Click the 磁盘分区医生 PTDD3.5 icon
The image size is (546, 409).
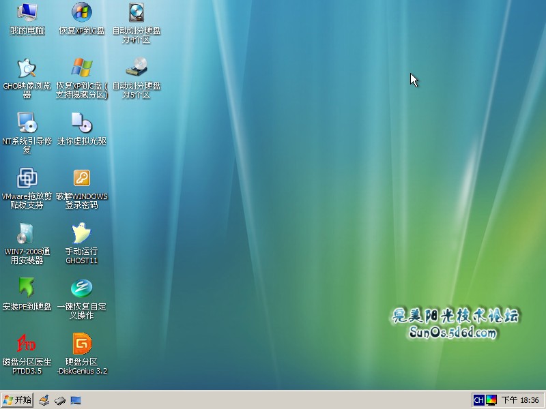pos(27,343)
